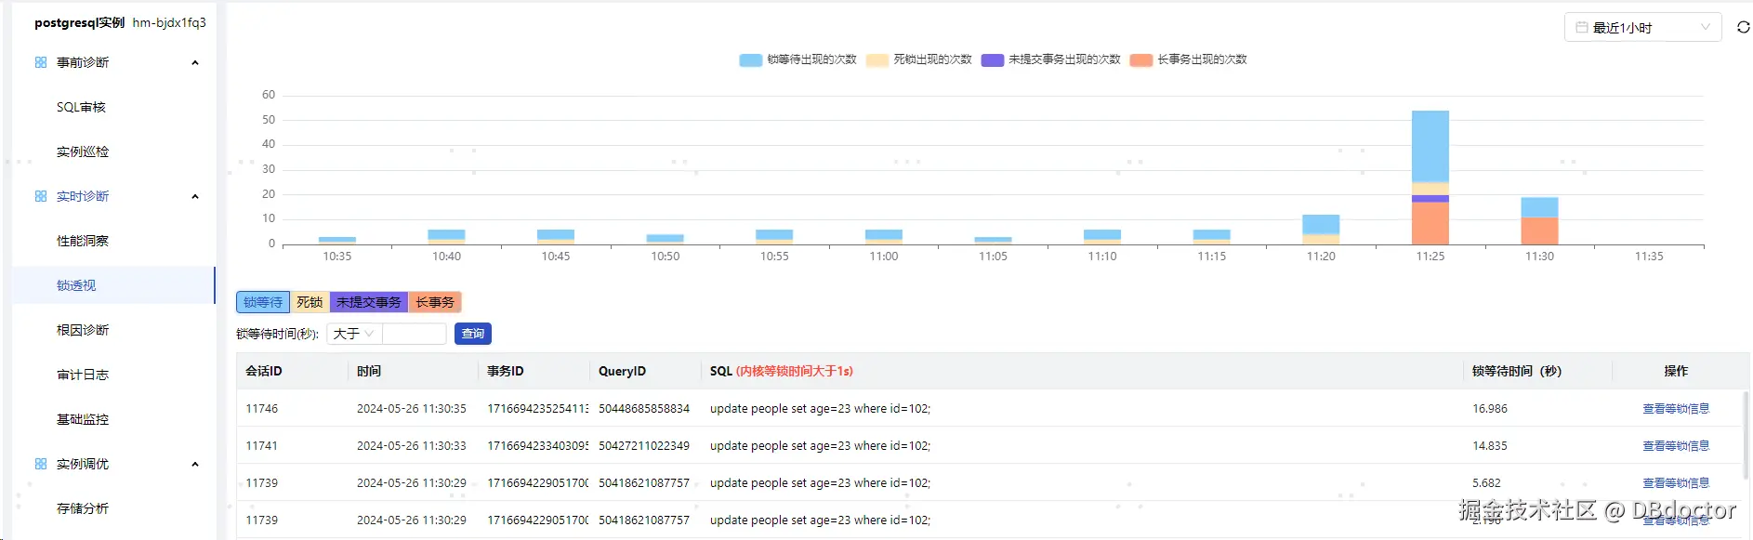Toggle 长事务出现的次数 legend swatch
The height and width of the screenshot is (540, 1753).
pyautogui.click(x=1141, y=59)
